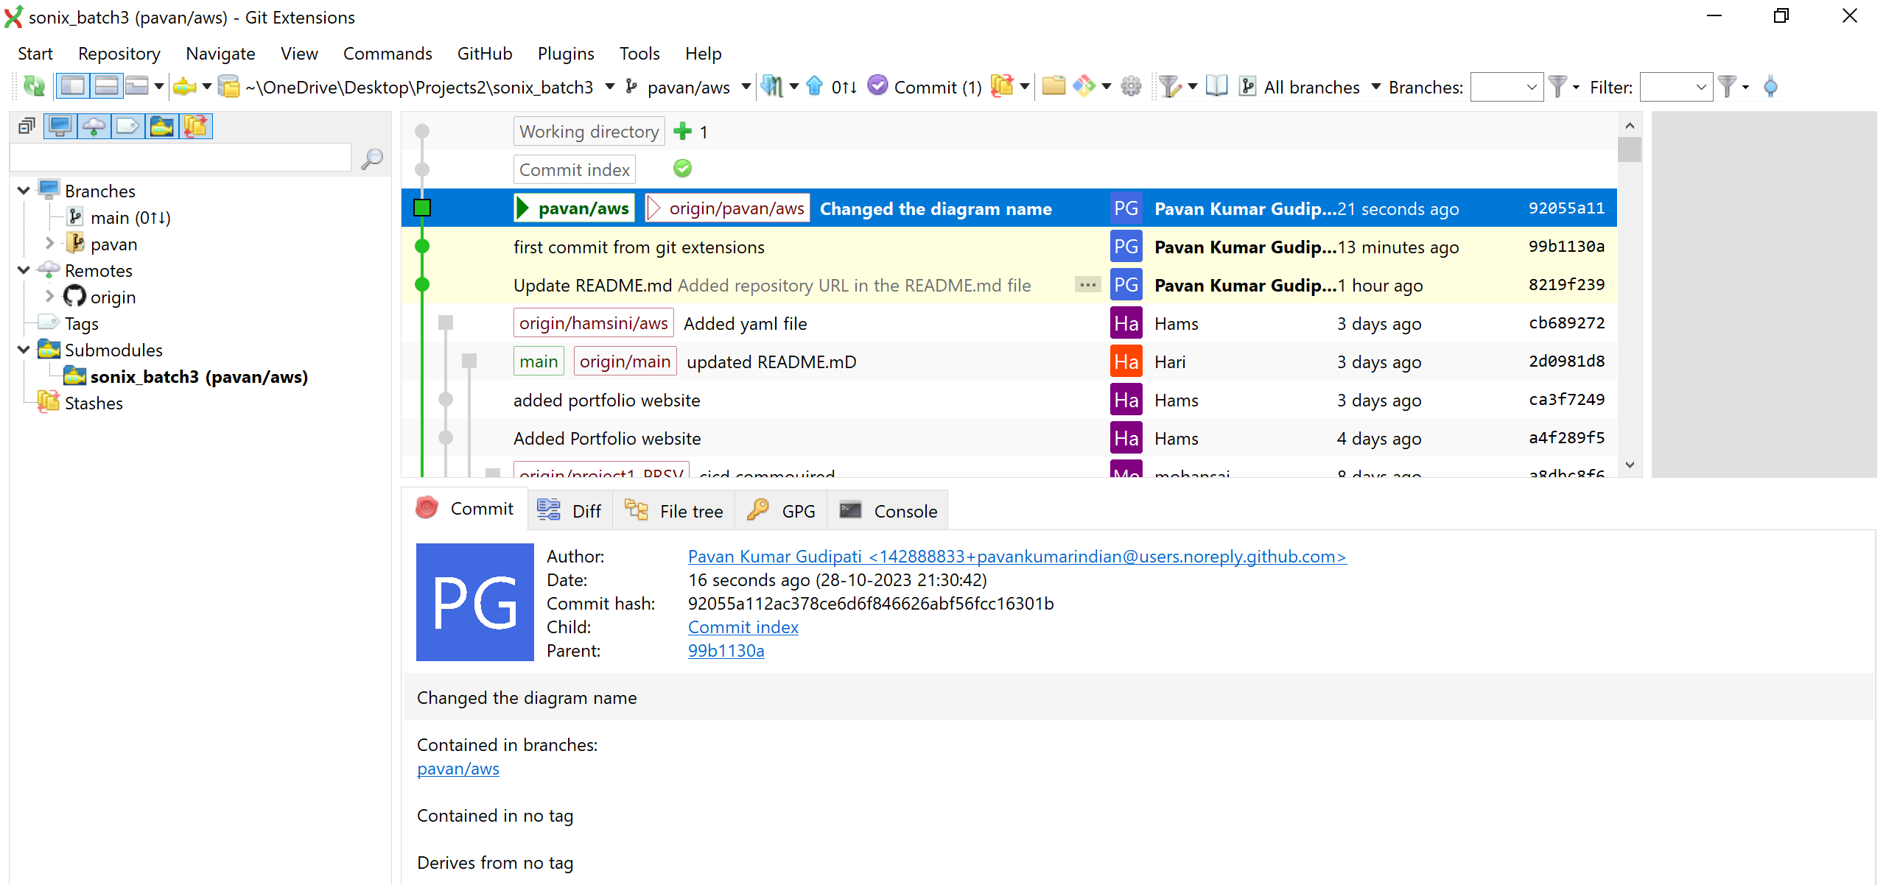Viewport: 1886px width, 885px height.
Task: Switch to the File tree tab
Action: pos(674,510)
